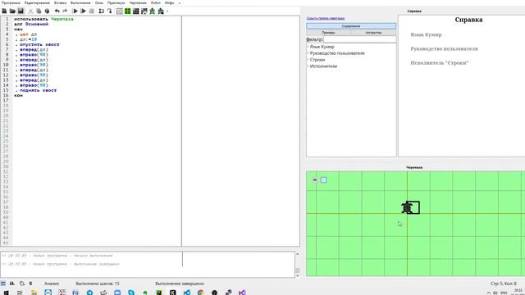This screenshot has height=295, width=525.
Task: Click the hide navigation panel link
Action: point(326,18)
